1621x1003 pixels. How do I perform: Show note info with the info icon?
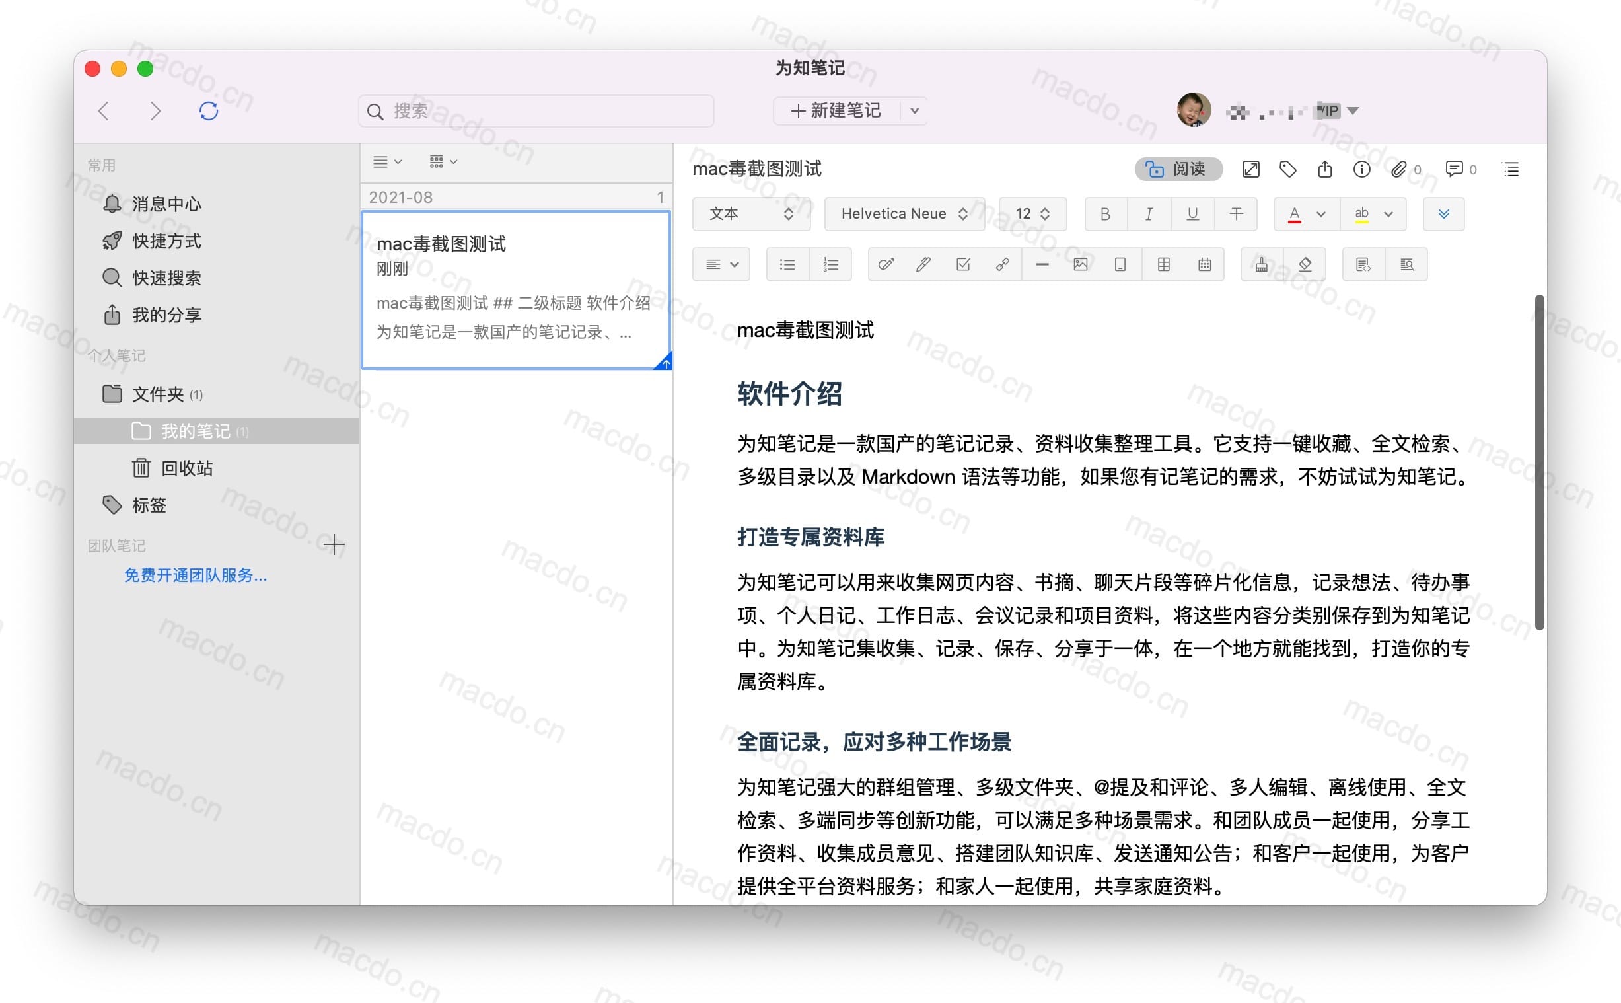click(x=1362, y=169)
